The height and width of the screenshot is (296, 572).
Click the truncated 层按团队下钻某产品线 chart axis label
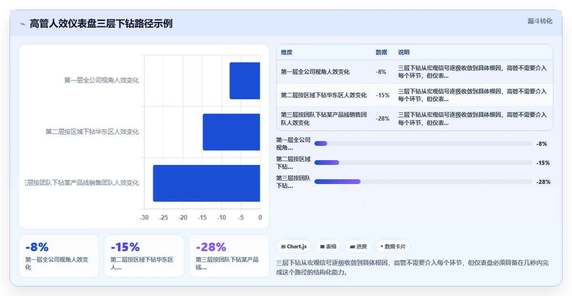(x=82, y=183)
